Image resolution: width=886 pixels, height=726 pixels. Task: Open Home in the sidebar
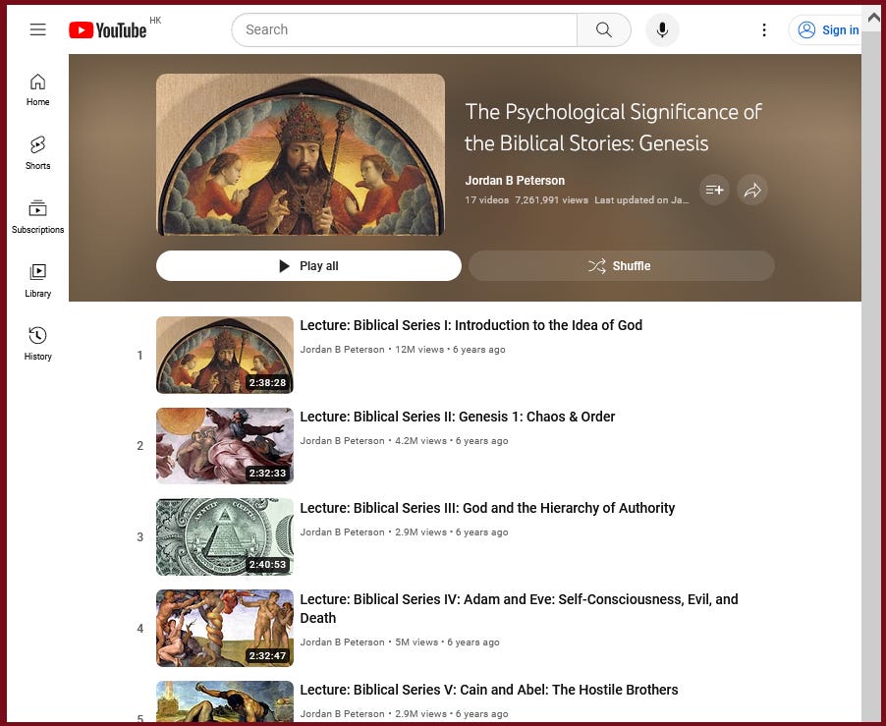click(38, 89)
